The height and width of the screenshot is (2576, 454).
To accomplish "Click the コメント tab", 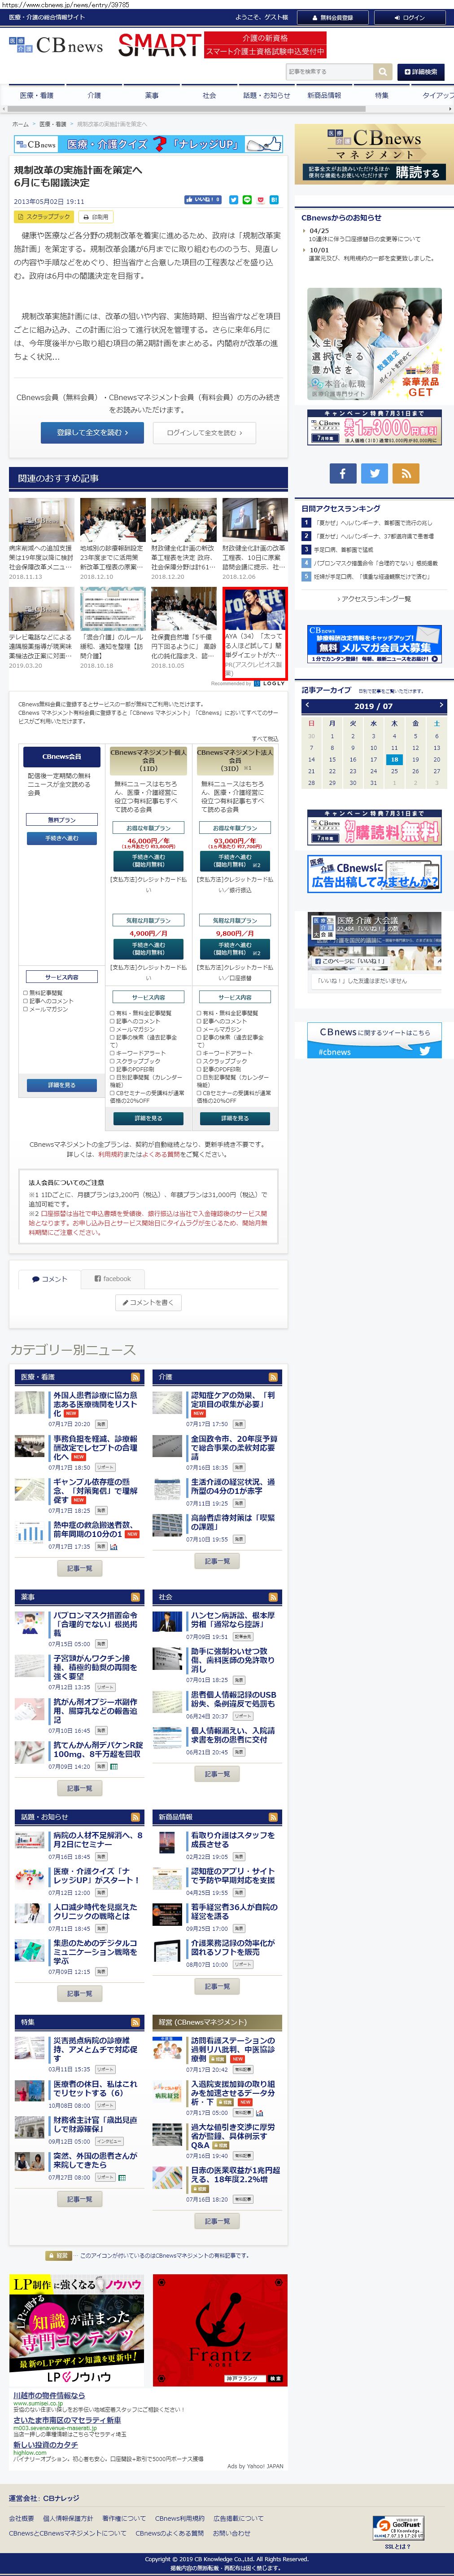I will coord(49,1278).
